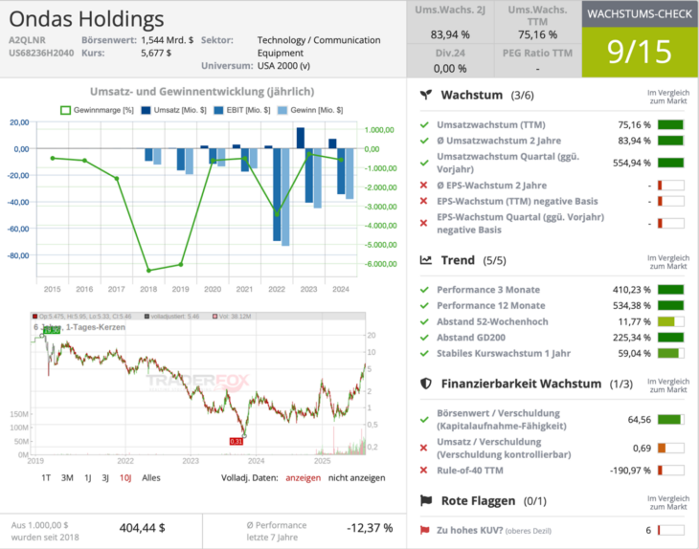
Task: Show the Alles chart timeframe
Action: [151, 478]
